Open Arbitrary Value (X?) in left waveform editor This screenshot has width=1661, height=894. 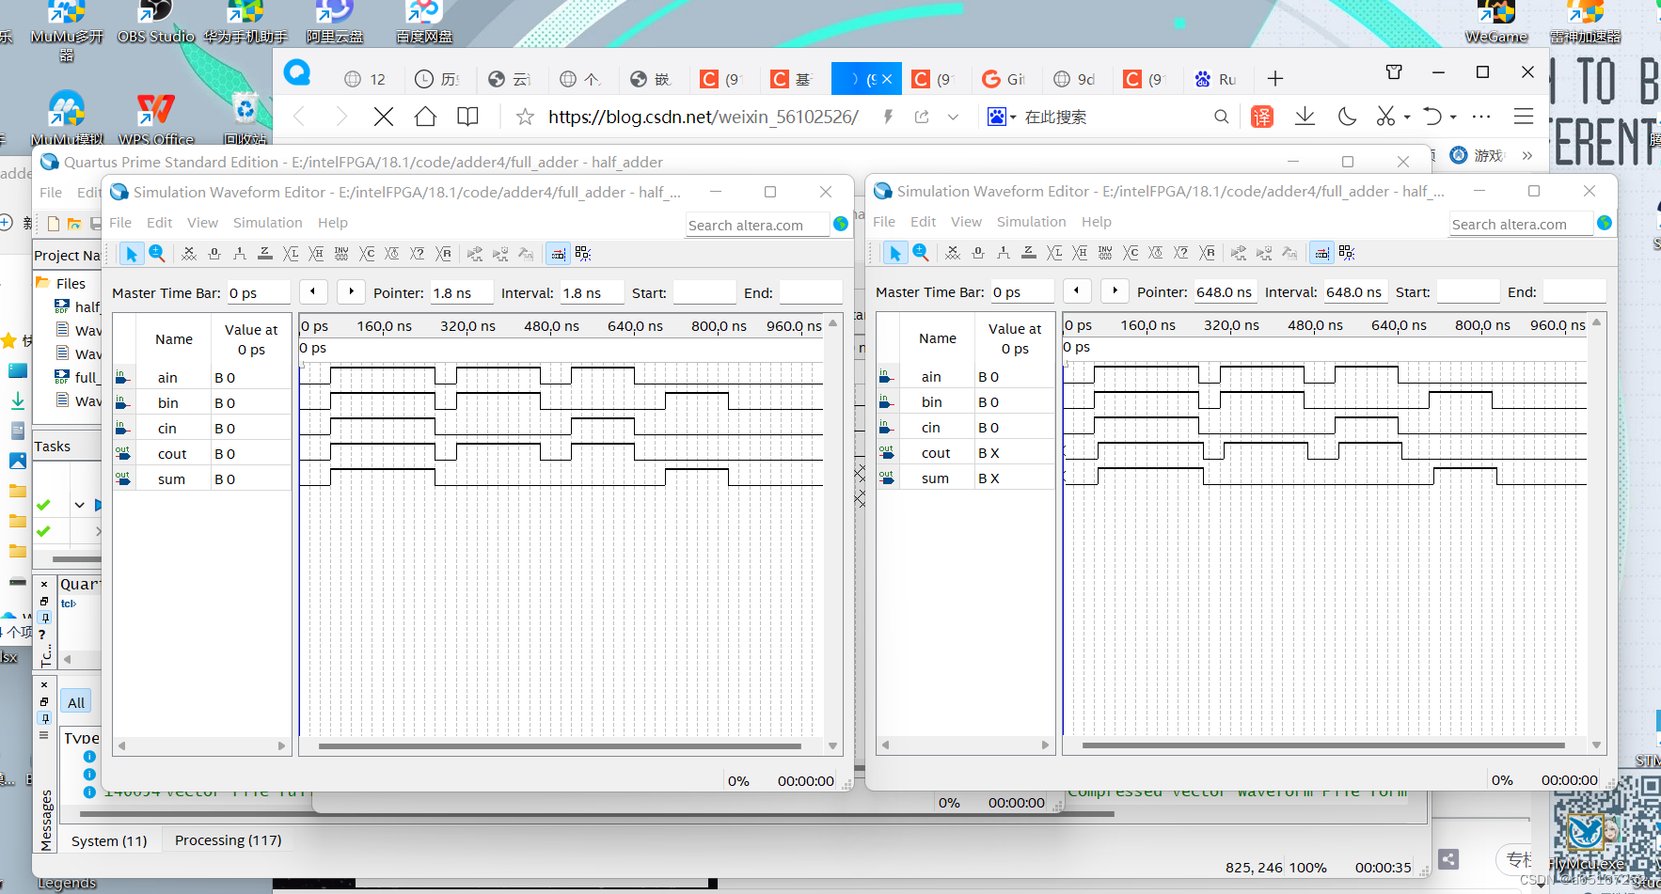pos(418,254)
